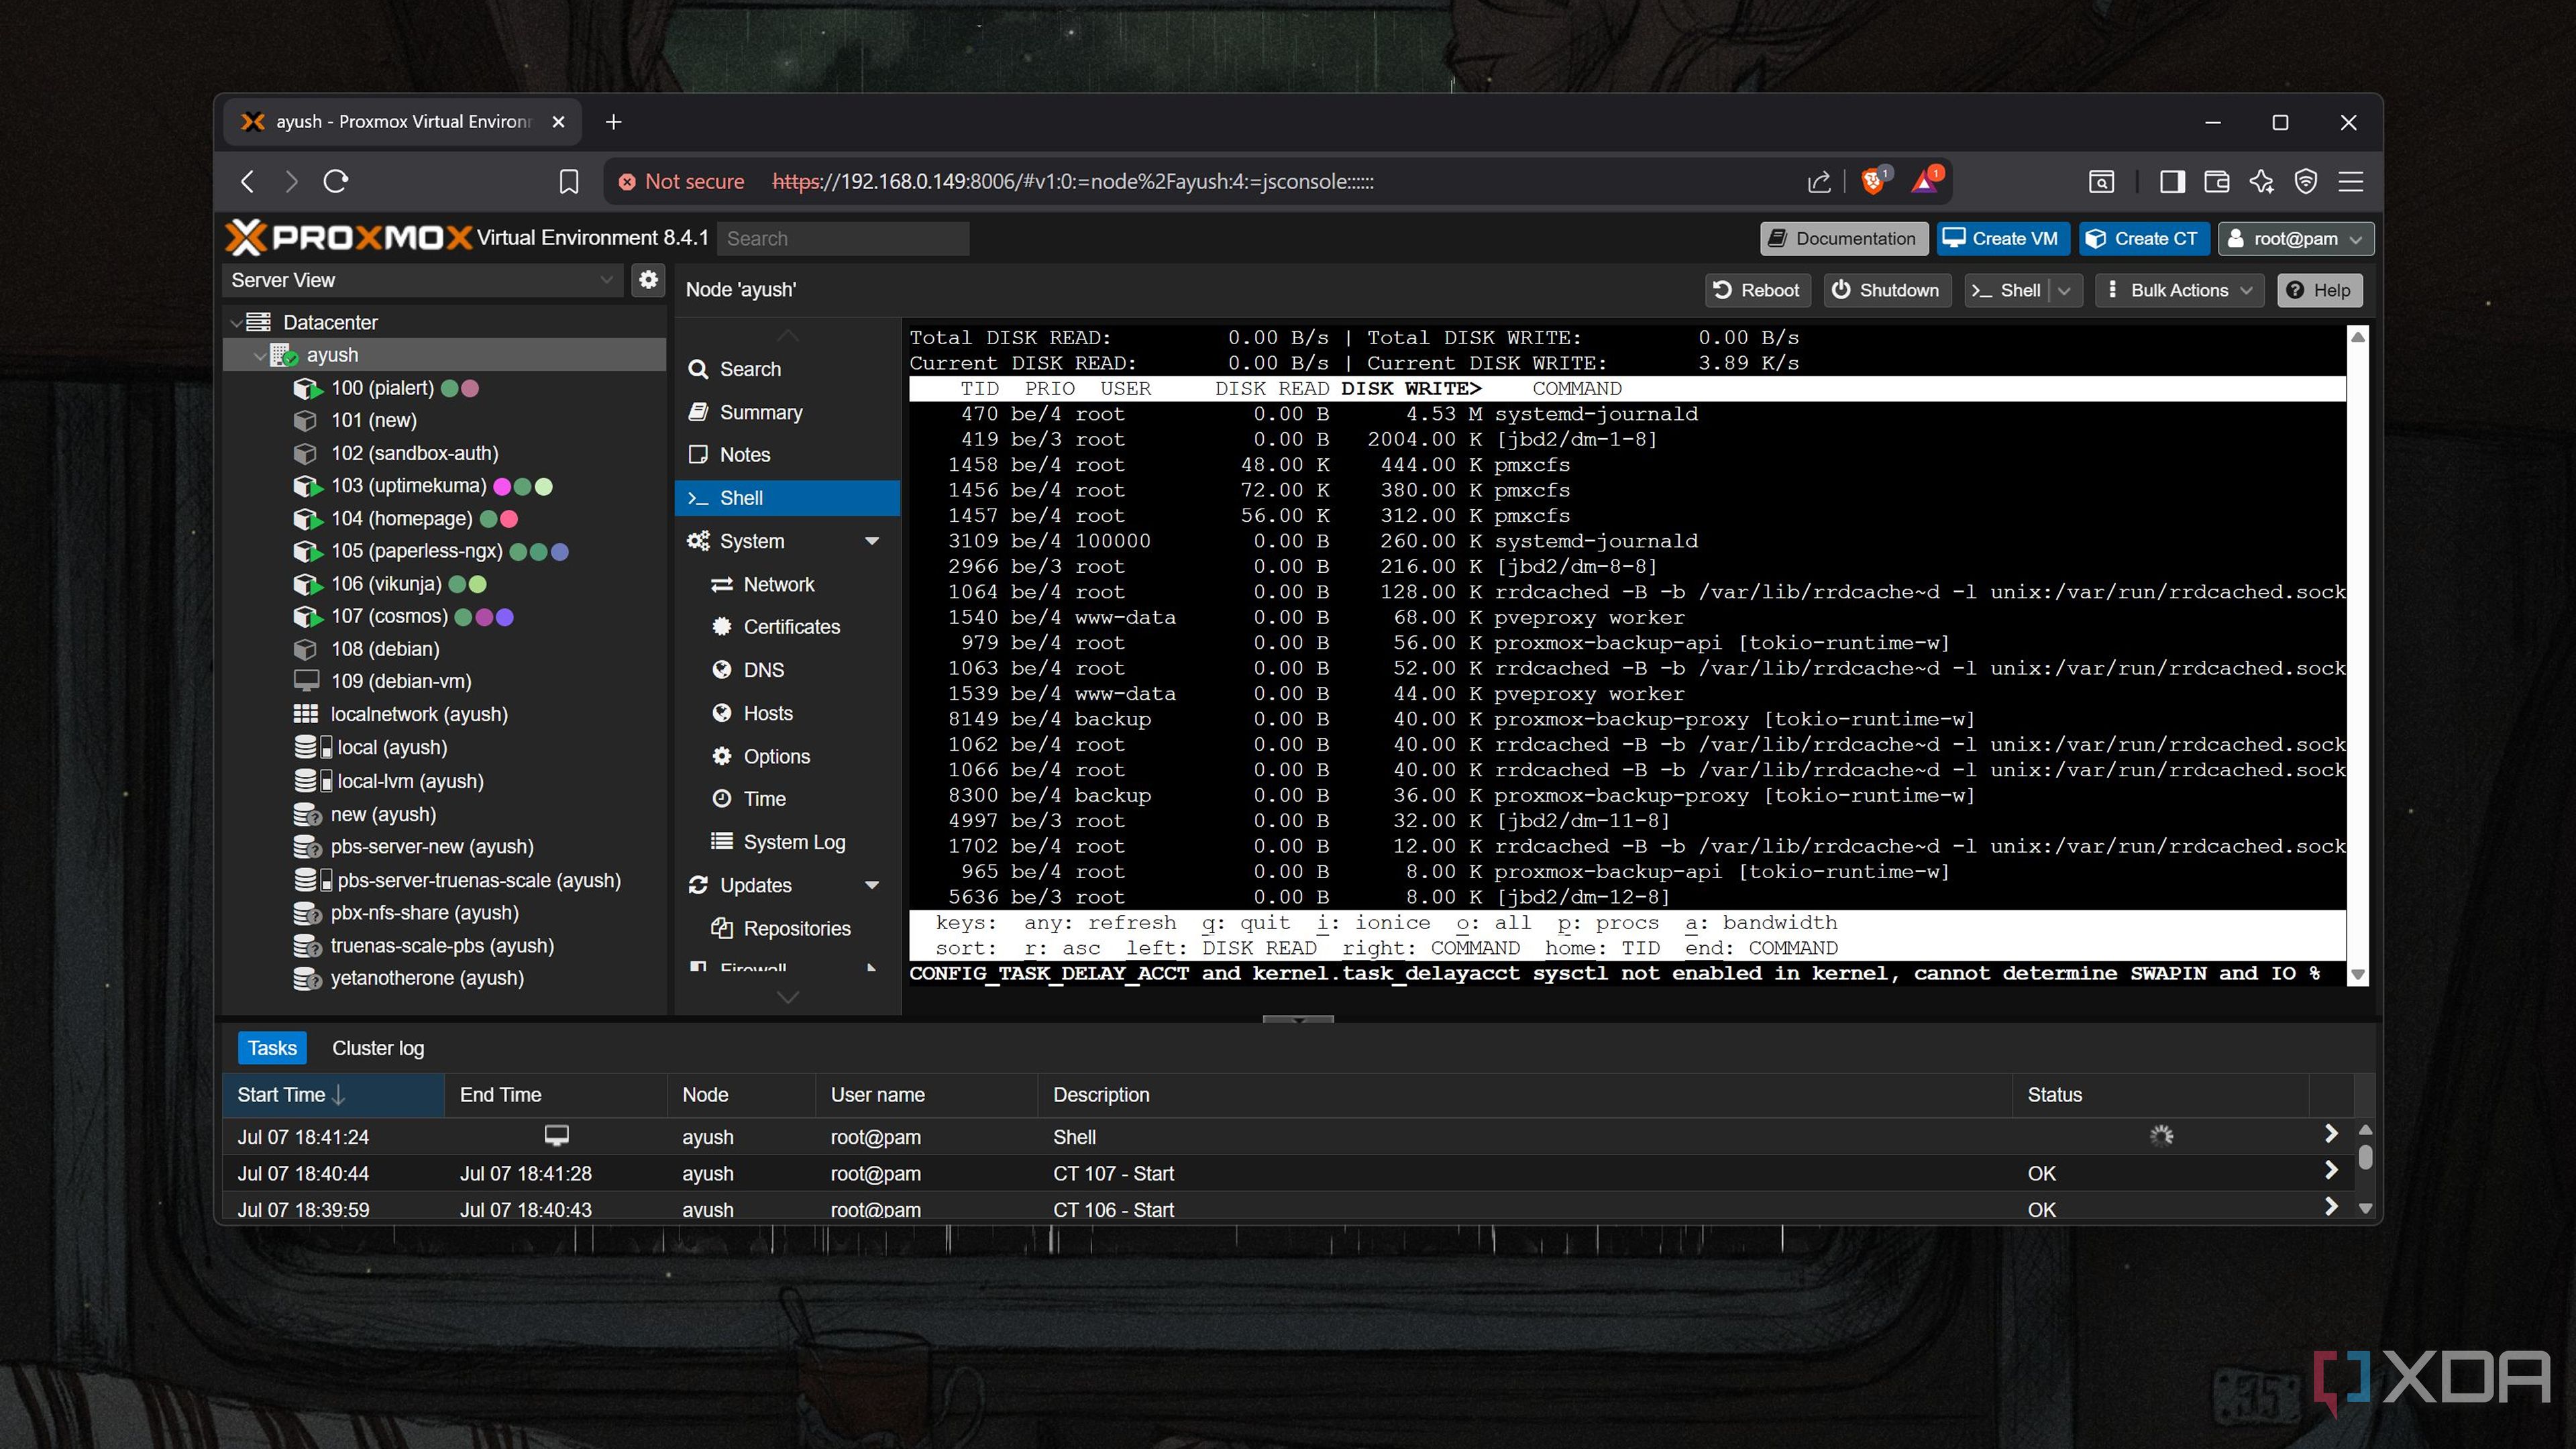Open the Server View dropdown
Viewport: 2576px width, 1449px height.
pos(423,280)
